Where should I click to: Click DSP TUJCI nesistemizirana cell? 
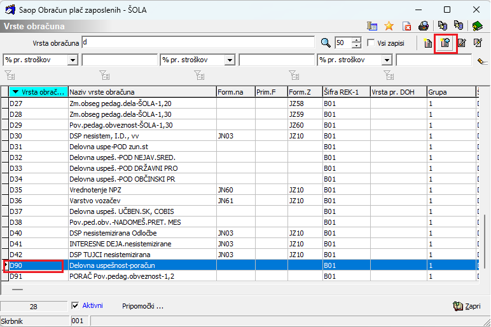[x=142, y=255]
